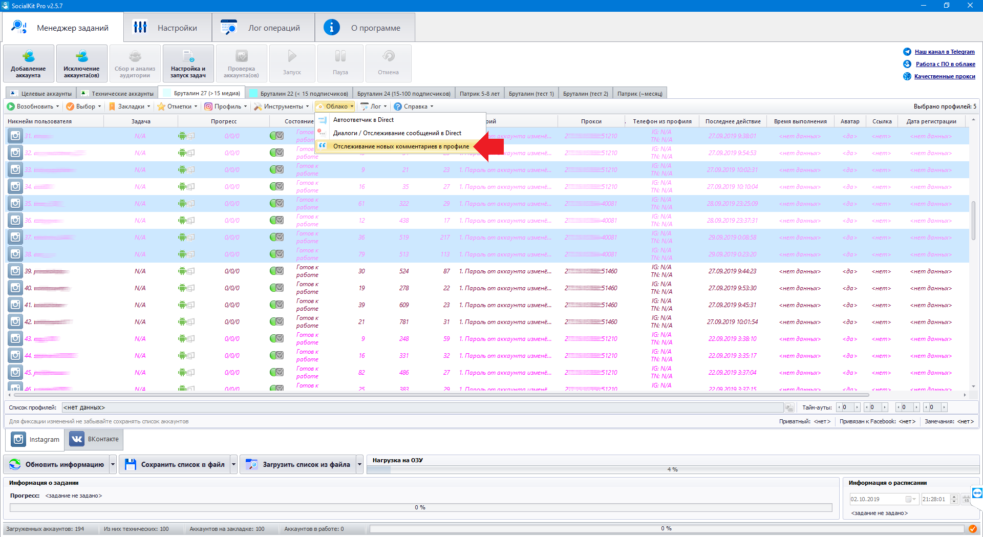Open the Выбор dropdown menu
Viewport: 983px width, 537px height.
pyautogui.click(x=84, y=106)
